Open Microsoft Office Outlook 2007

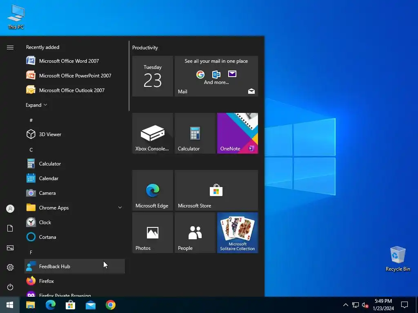click(75, 90)
